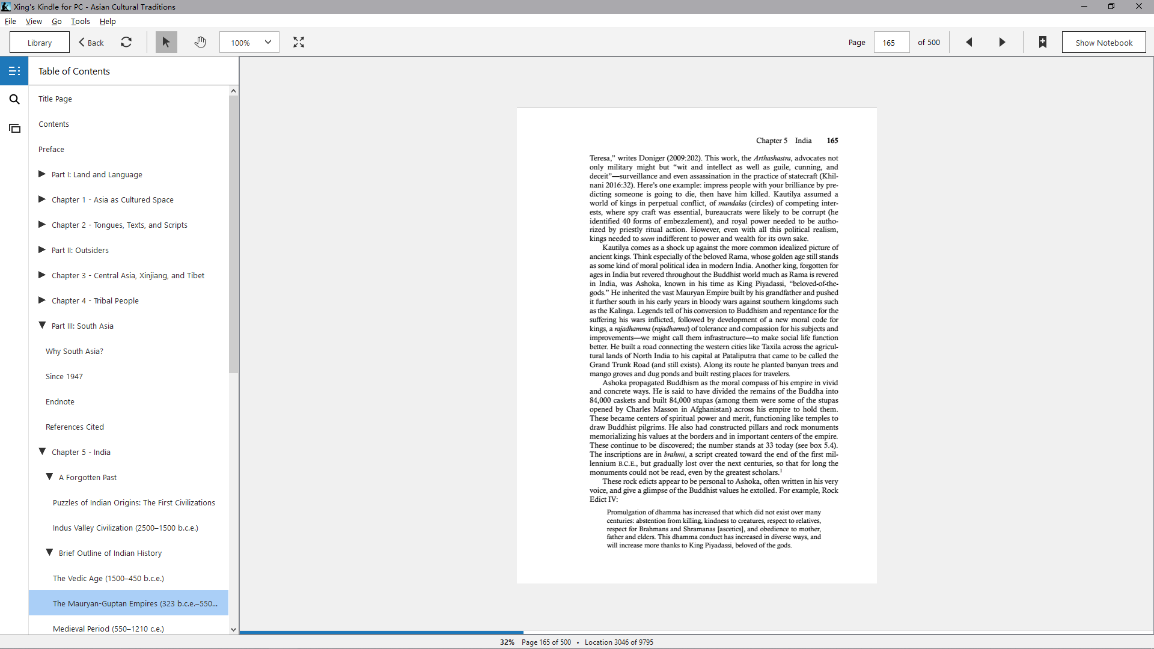Click the 32% progress status text
The height and width of the screenshot is (649, 1154).
click(x=507, y=642)
